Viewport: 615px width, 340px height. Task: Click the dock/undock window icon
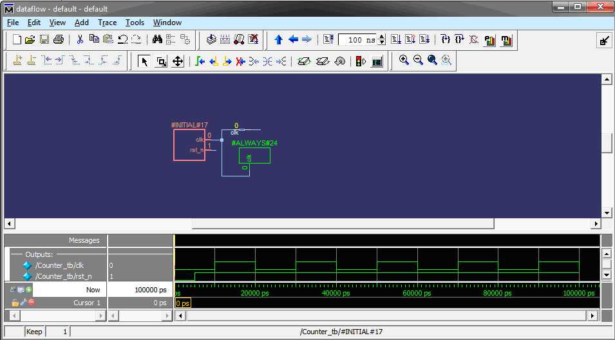tap(604, 40)
